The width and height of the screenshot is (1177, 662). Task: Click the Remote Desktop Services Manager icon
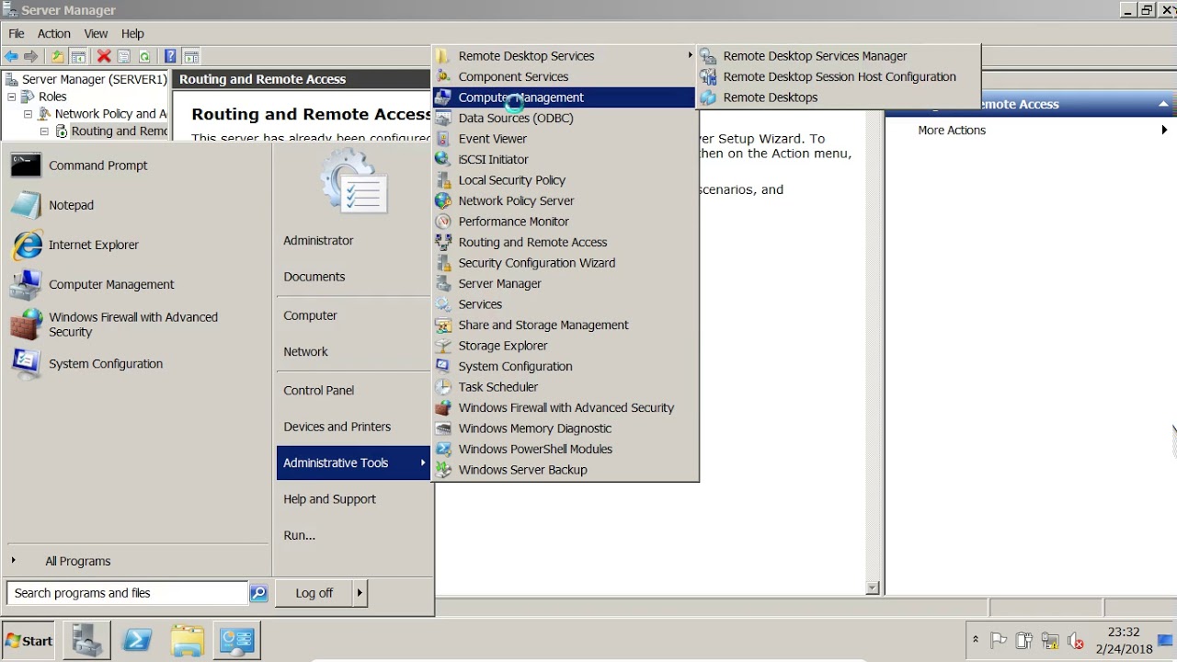[x=708, y=56]
